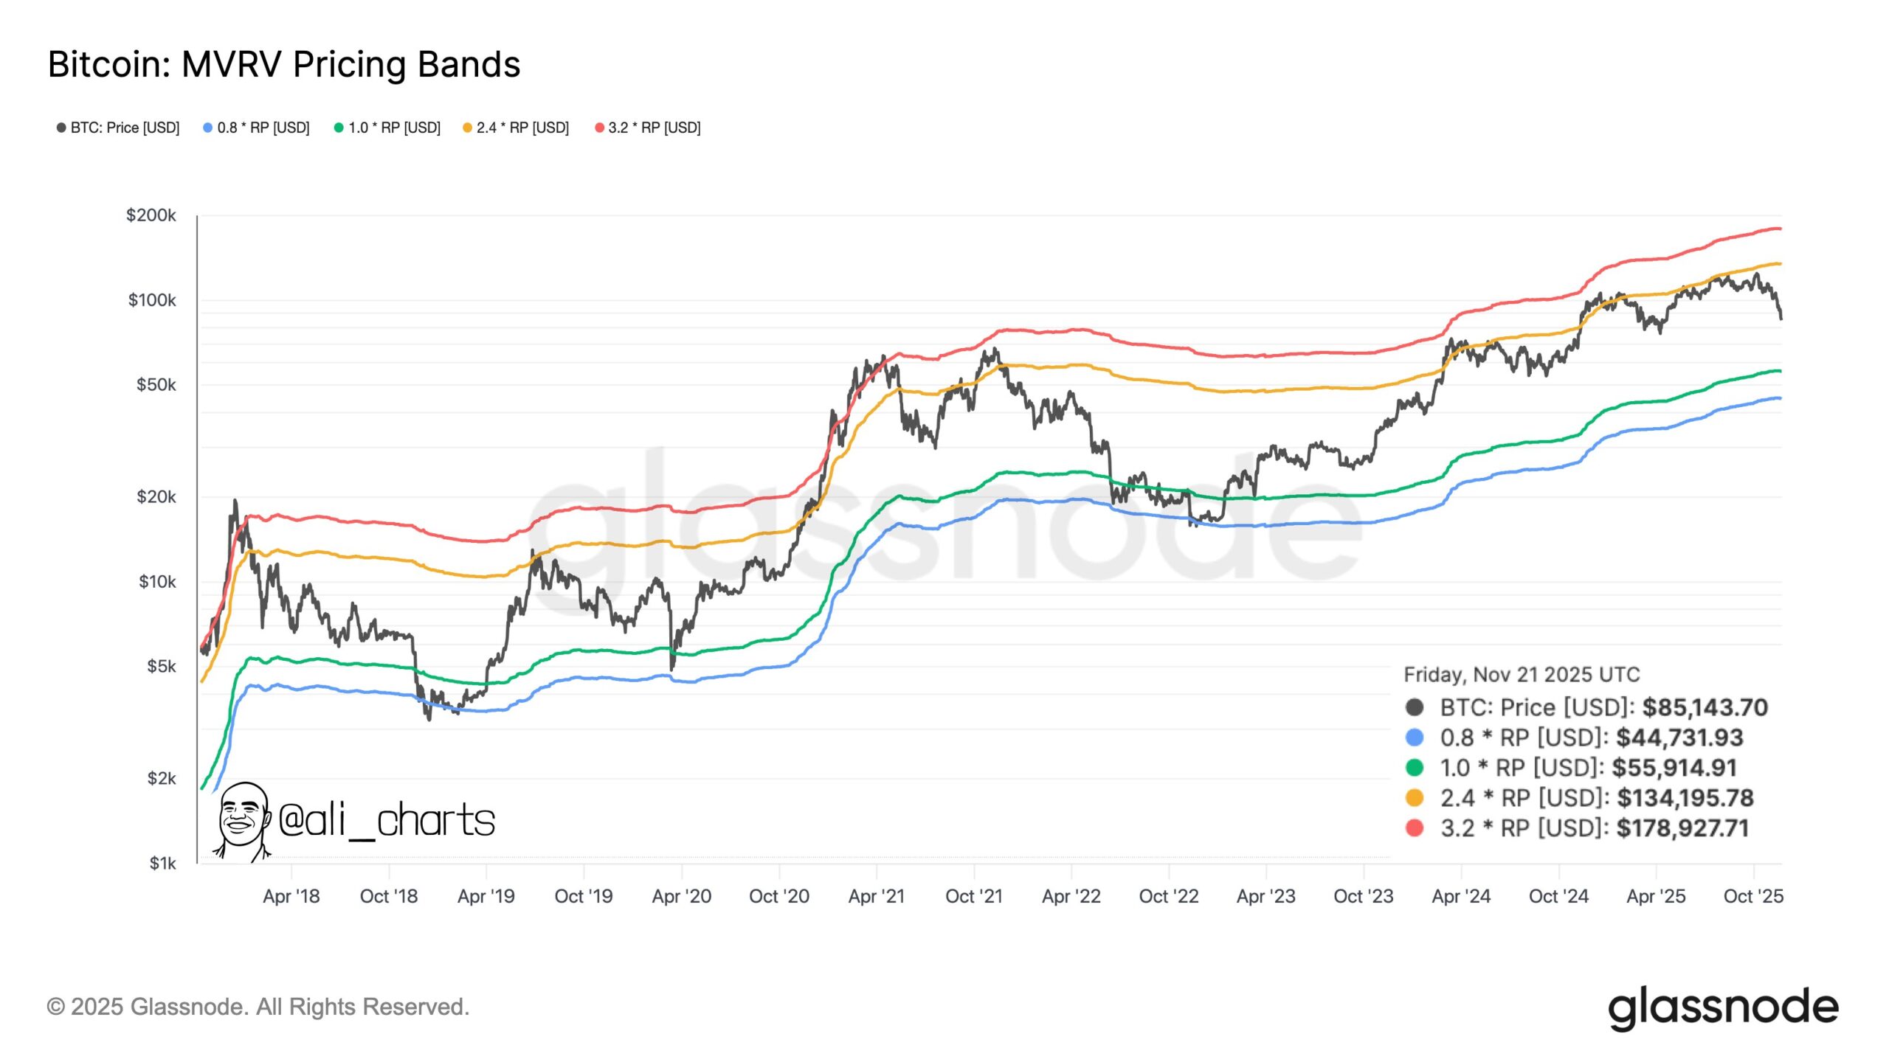Click the black dot beside tooltip BTC Price

tap(1415, 707)
